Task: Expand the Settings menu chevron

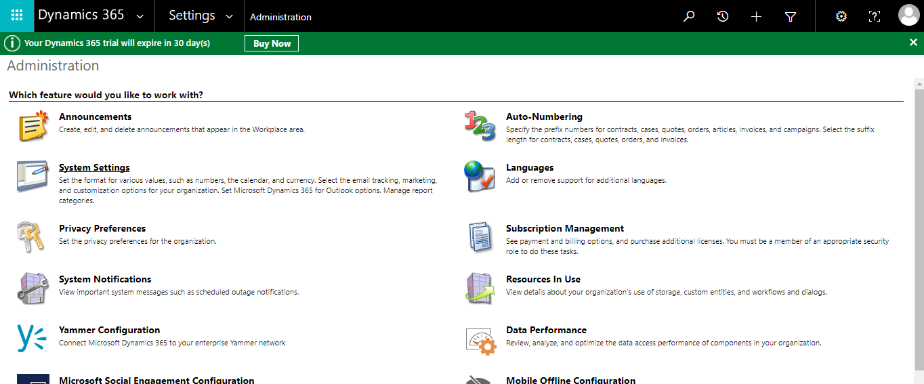Action: point(229,16)
